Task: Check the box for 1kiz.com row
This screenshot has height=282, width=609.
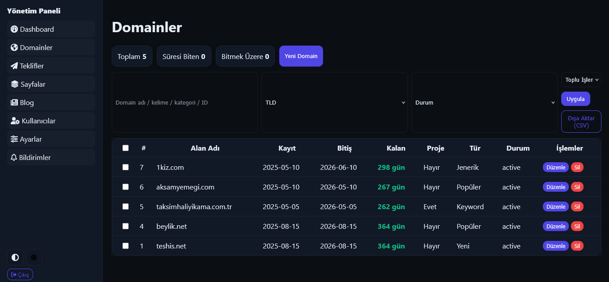Action: point(126,167)
